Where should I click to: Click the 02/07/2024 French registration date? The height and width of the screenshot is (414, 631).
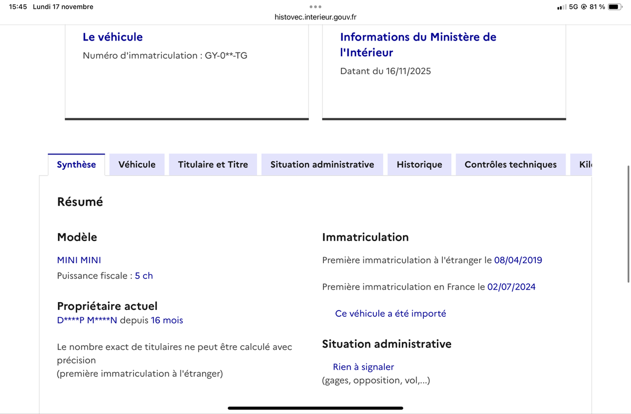(512, 287)
